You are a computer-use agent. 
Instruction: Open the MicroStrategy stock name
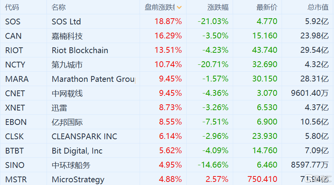[x=78, y=180]
